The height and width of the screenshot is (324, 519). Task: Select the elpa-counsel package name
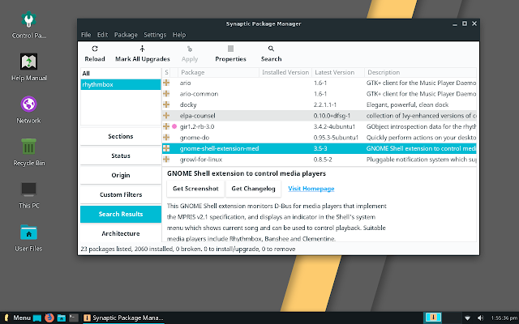[x=197, y=116]
